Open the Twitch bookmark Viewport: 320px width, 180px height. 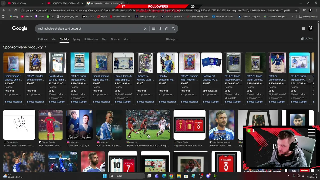pos(40,16)
